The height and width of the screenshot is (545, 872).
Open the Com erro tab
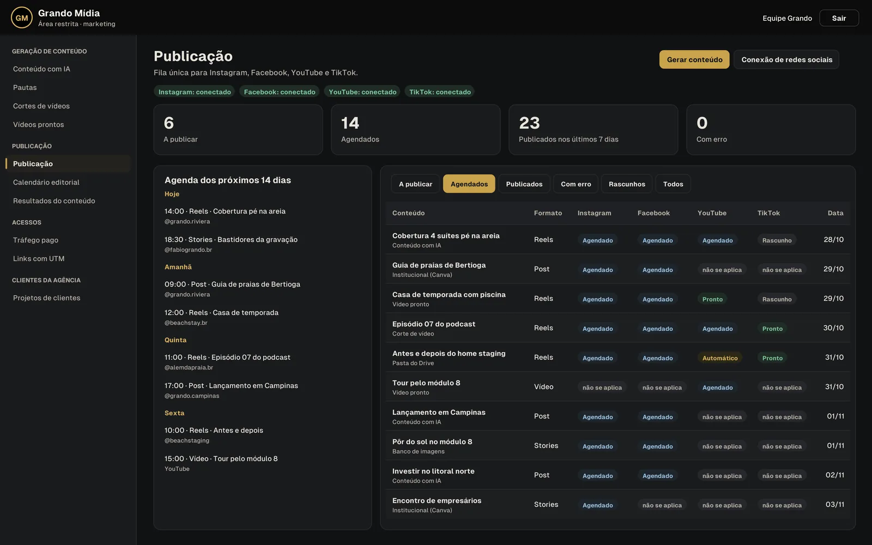tap(576, 184)
